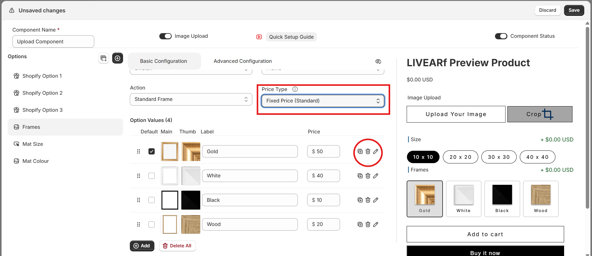Viewport: 592px width, 256px height.
Task: Click the Save button
Action: tap(574, 10)
